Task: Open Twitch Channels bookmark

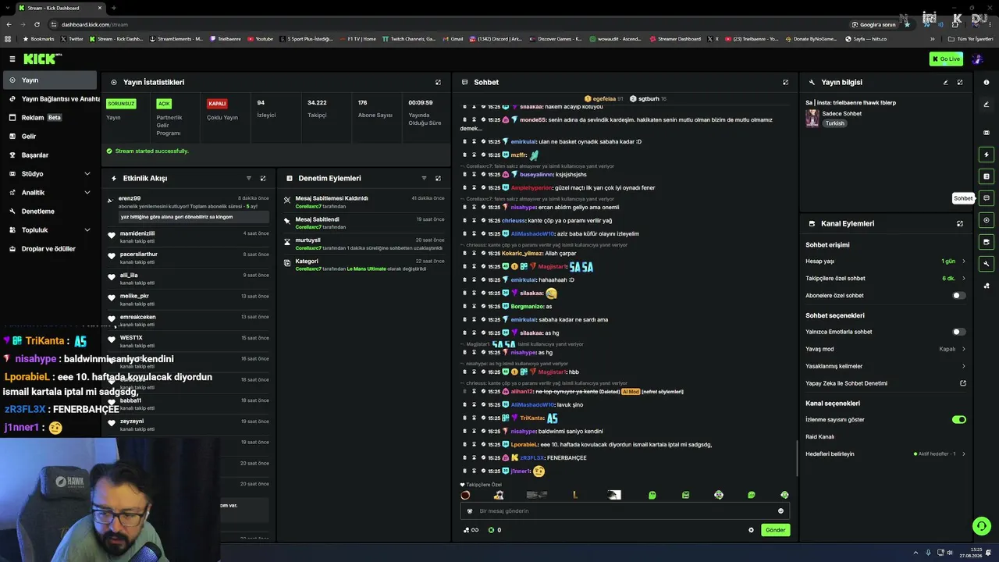Action: (x=409, y=39)
